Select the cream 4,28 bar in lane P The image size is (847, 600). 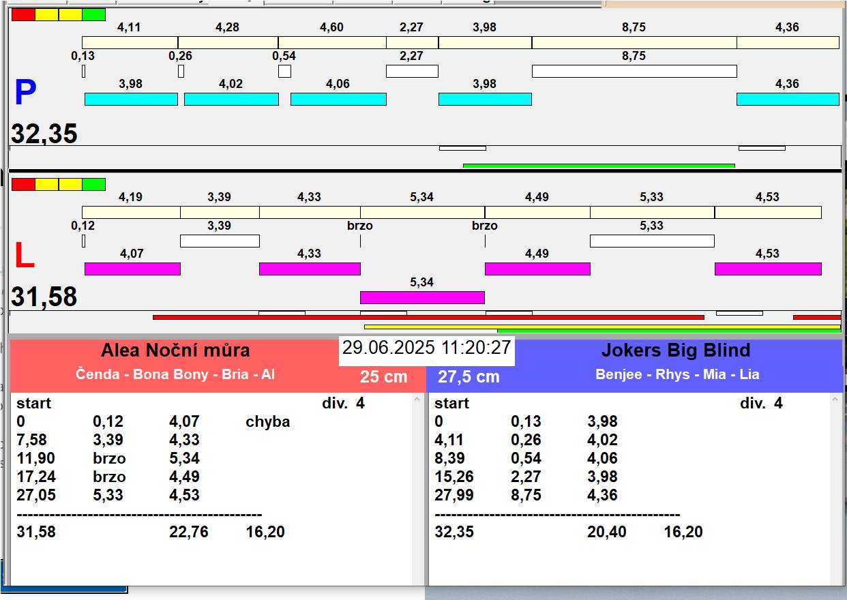(x=228, y=42)
